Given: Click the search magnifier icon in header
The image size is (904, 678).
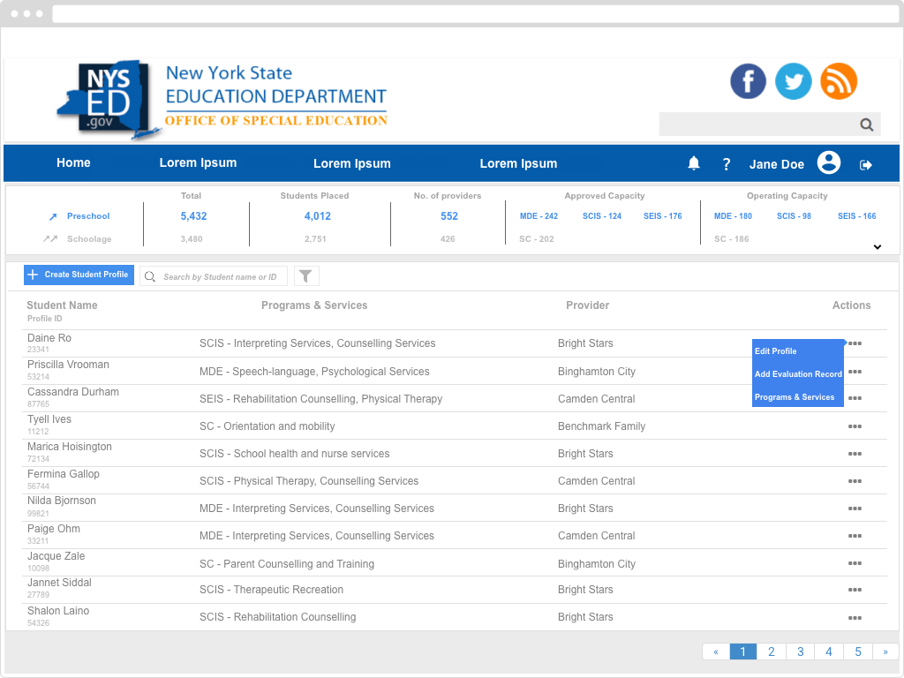Looking at the screenshot, I should (867, 124).
